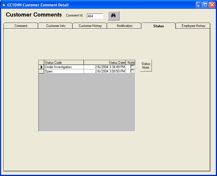Maximize the Customer Comment Detail window
Viewport: 217px width, 176px height.
point(205,5)
